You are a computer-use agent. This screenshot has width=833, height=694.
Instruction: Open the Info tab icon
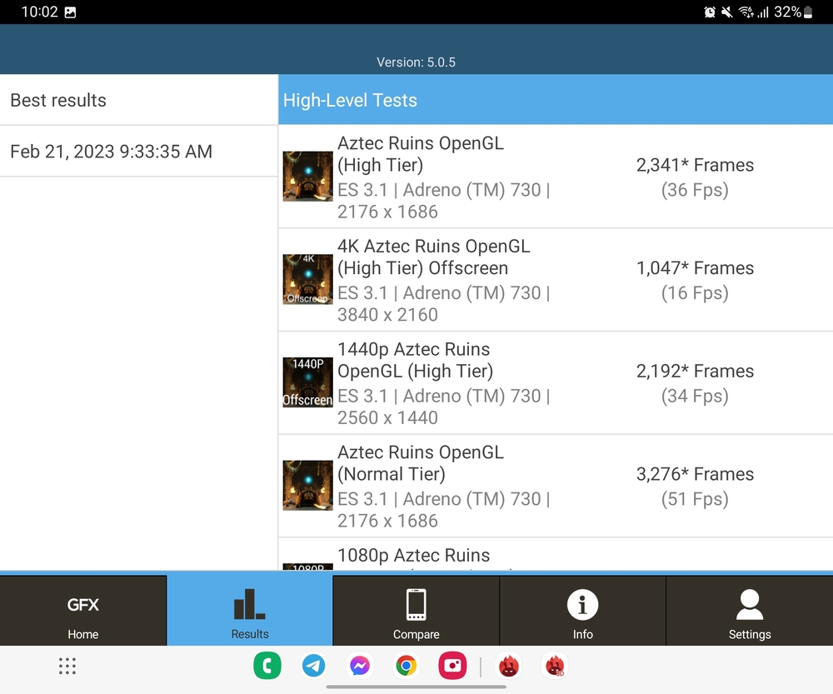coord(582,605)
